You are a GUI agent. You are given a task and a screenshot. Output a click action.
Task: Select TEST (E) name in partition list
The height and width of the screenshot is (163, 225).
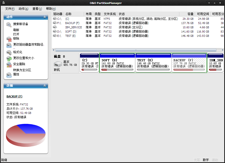click(x=70, y=36)
